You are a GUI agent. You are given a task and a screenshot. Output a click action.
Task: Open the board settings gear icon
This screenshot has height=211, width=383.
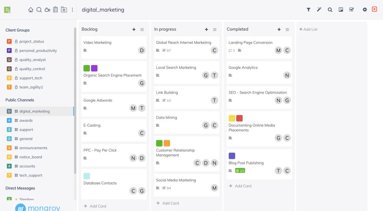365,10
